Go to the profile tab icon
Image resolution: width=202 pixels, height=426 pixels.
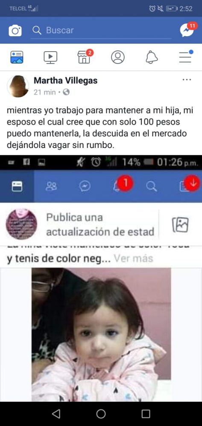[118, 57]
